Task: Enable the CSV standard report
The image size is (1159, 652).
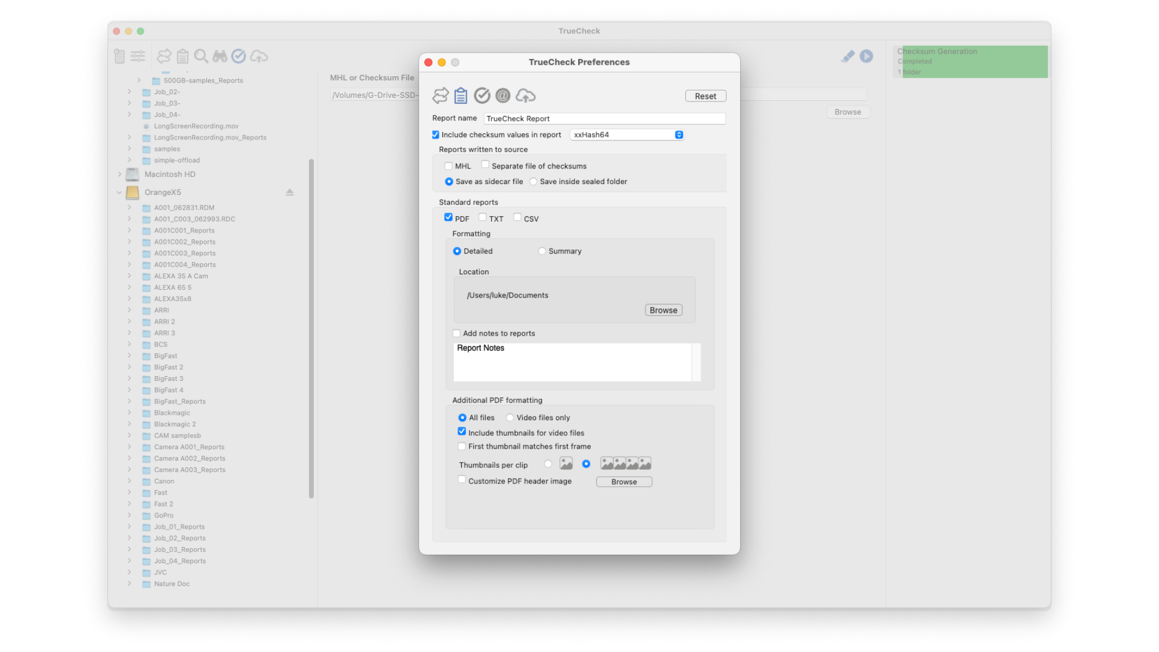Action: [517, 217]
